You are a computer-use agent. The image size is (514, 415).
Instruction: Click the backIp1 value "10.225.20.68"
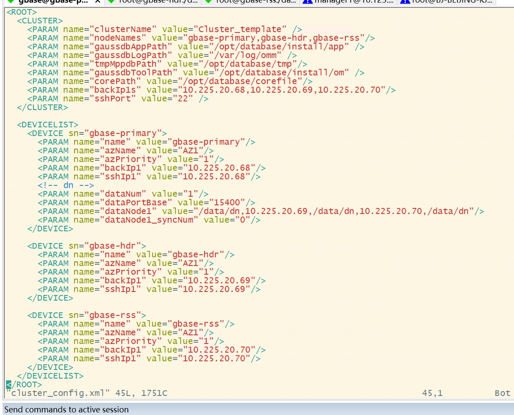coord(219,168)
